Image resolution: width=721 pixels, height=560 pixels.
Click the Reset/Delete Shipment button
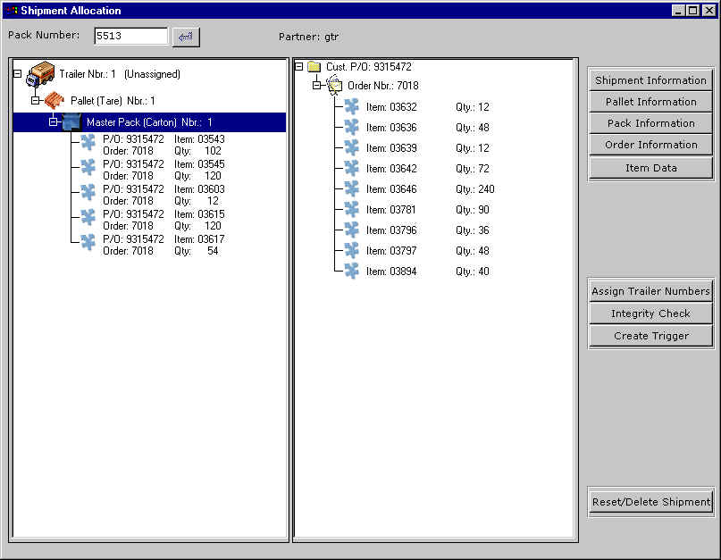click(650, 502)
